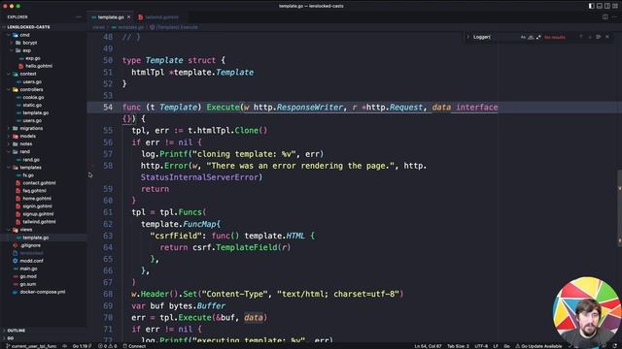Collapse the views folder
The height and width of the screenshot is (349, 622).
point(26,230)
